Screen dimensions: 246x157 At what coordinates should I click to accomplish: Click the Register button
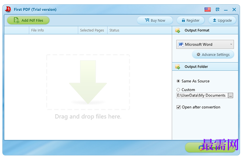click(x=191, y=20)
